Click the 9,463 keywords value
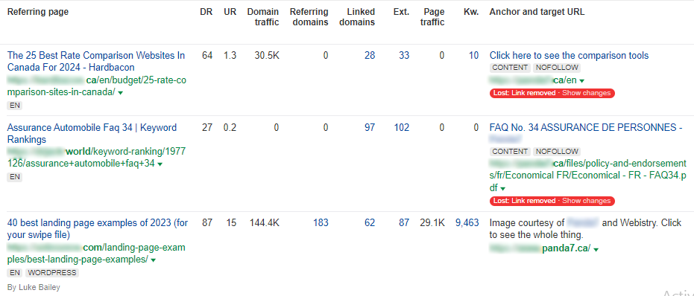 (x=467, y=222)
